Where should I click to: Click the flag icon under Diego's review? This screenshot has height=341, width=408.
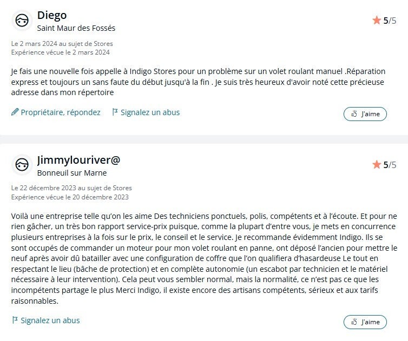click(115, 112)
